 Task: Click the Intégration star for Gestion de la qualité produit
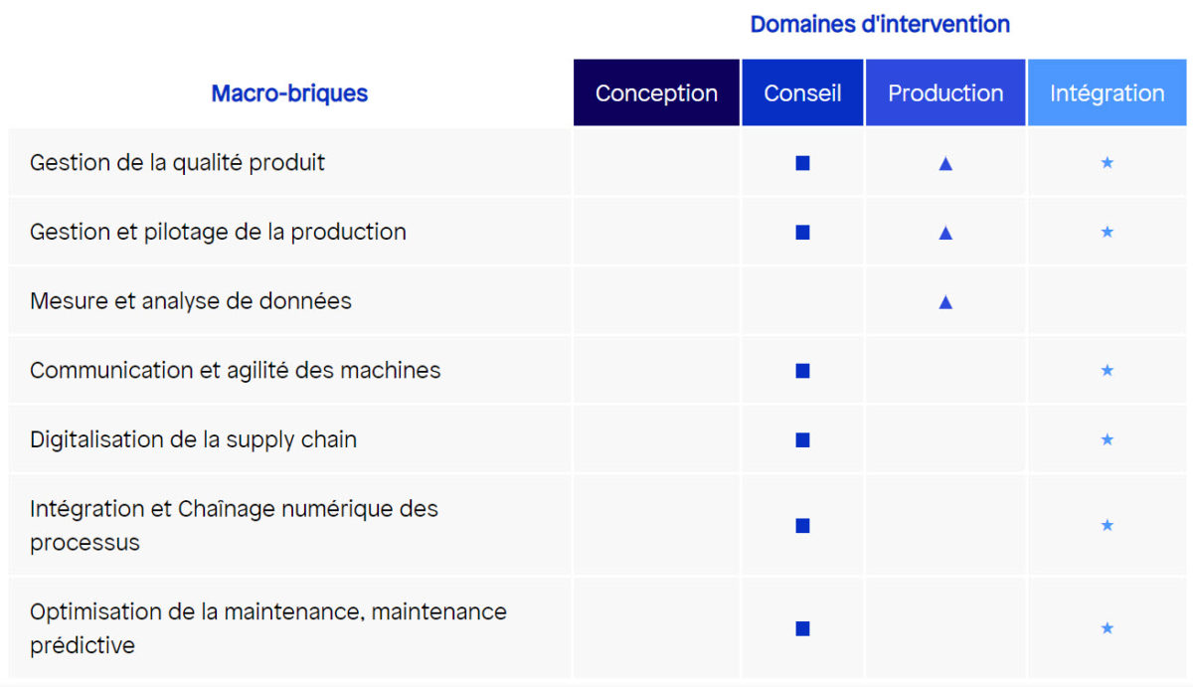pyautogui.click(x=1107, y=163)
